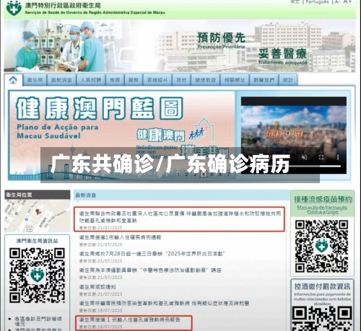
Task: Open the 相關網址 navigation tab
Action: (x=235, y=80)
